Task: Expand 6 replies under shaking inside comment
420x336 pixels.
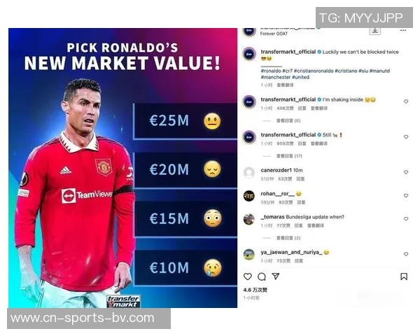Action: pos(288,120)
